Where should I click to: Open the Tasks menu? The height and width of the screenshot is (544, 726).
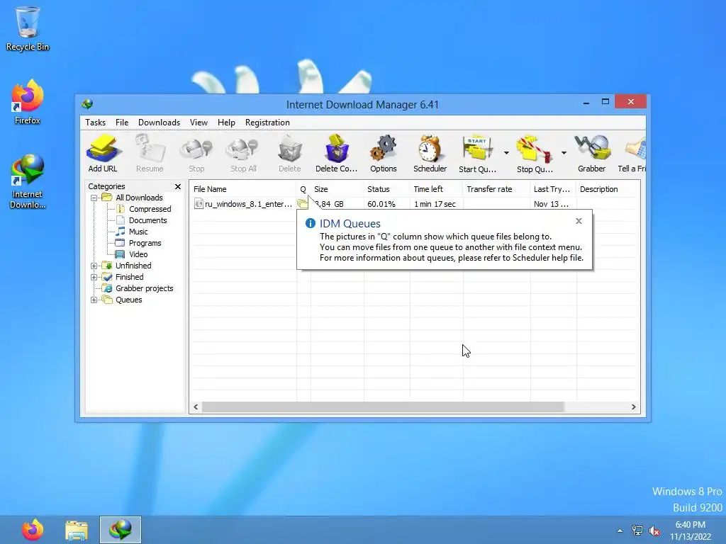tap(96, 123)
